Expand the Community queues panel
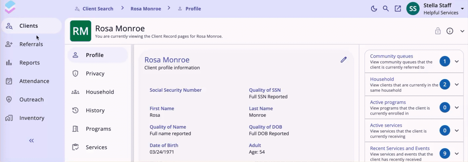 pos(457,62)
